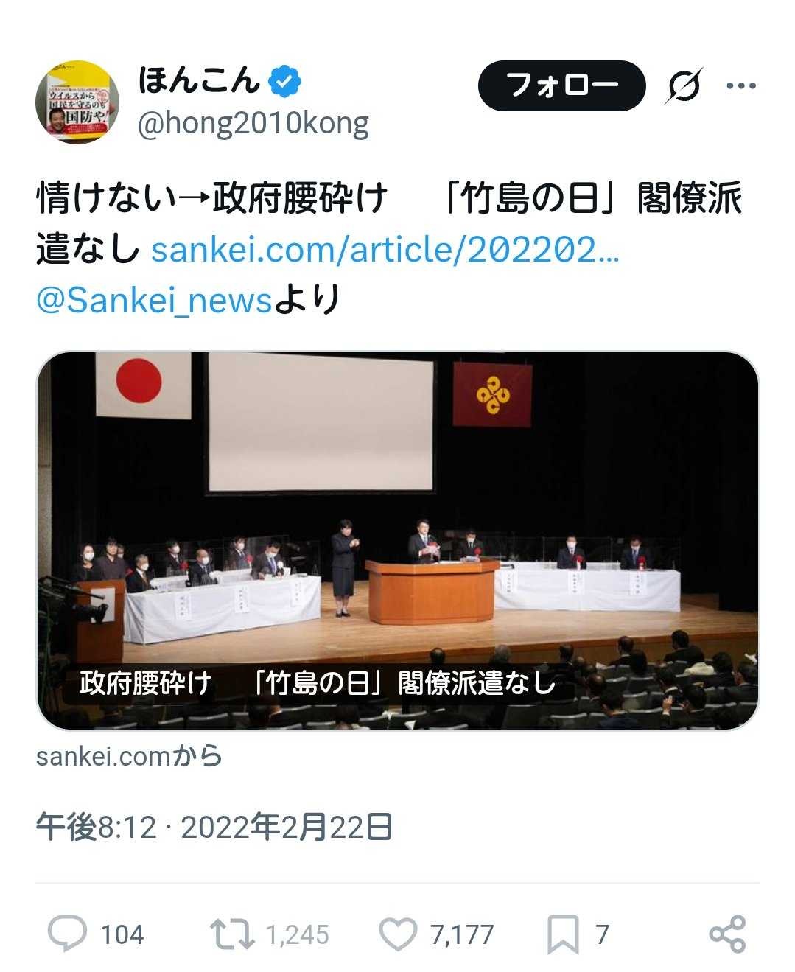This screenshot has height=972, width=795.
Task: Click the 政府腰砕け headline caption overlay
Action: (x=318, y=683)
